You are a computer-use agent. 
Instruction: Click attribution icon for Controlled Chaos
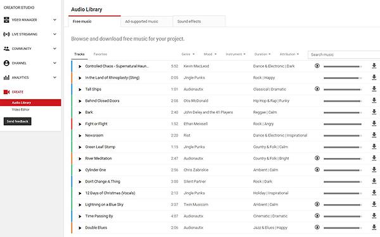tap(317, 66)
